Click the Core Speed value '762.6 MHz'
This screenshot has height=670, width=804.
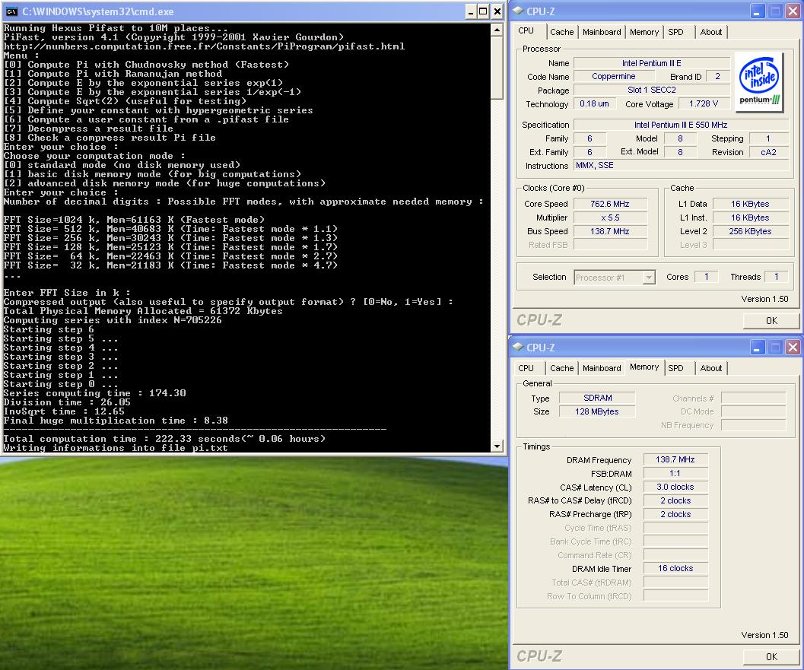tap(610, 204)
